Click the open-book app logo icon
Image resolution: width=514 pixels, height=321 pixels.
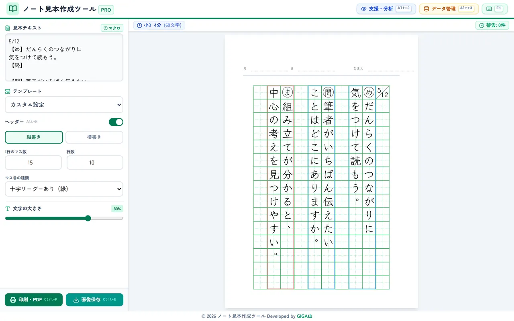coord(13,9)
